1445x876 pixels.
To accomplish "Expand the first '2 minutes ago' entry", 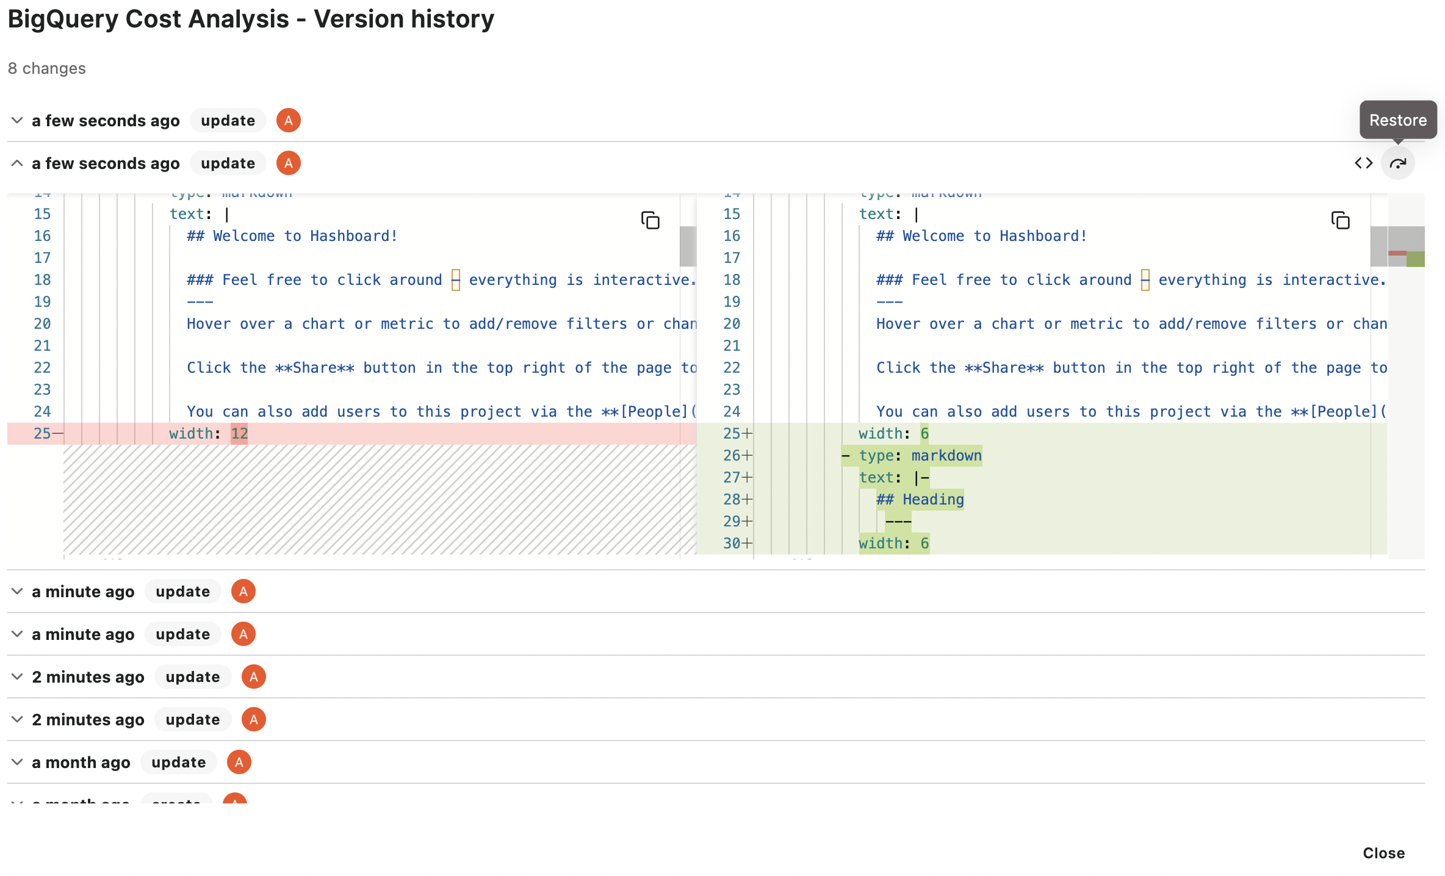I will click(17, 677).
